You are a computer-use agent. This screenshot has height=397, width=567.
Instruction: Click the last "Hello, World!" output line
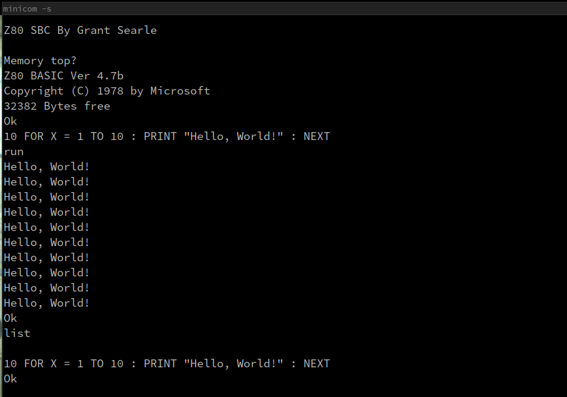tap(47, 303)
